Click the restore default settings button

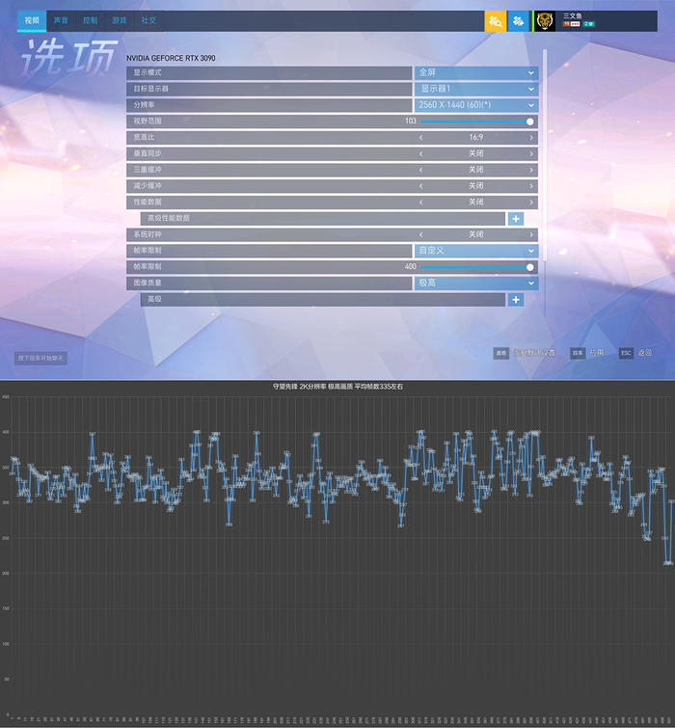(x=525, y=353)
